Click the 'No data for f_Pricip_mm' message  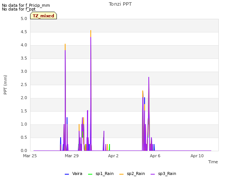point(26,5)
